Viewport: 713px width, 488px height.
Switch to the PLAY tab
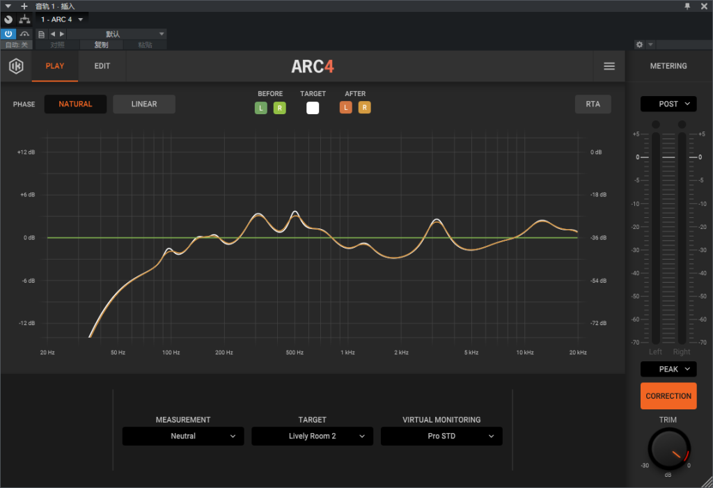[x=55, y=66]
